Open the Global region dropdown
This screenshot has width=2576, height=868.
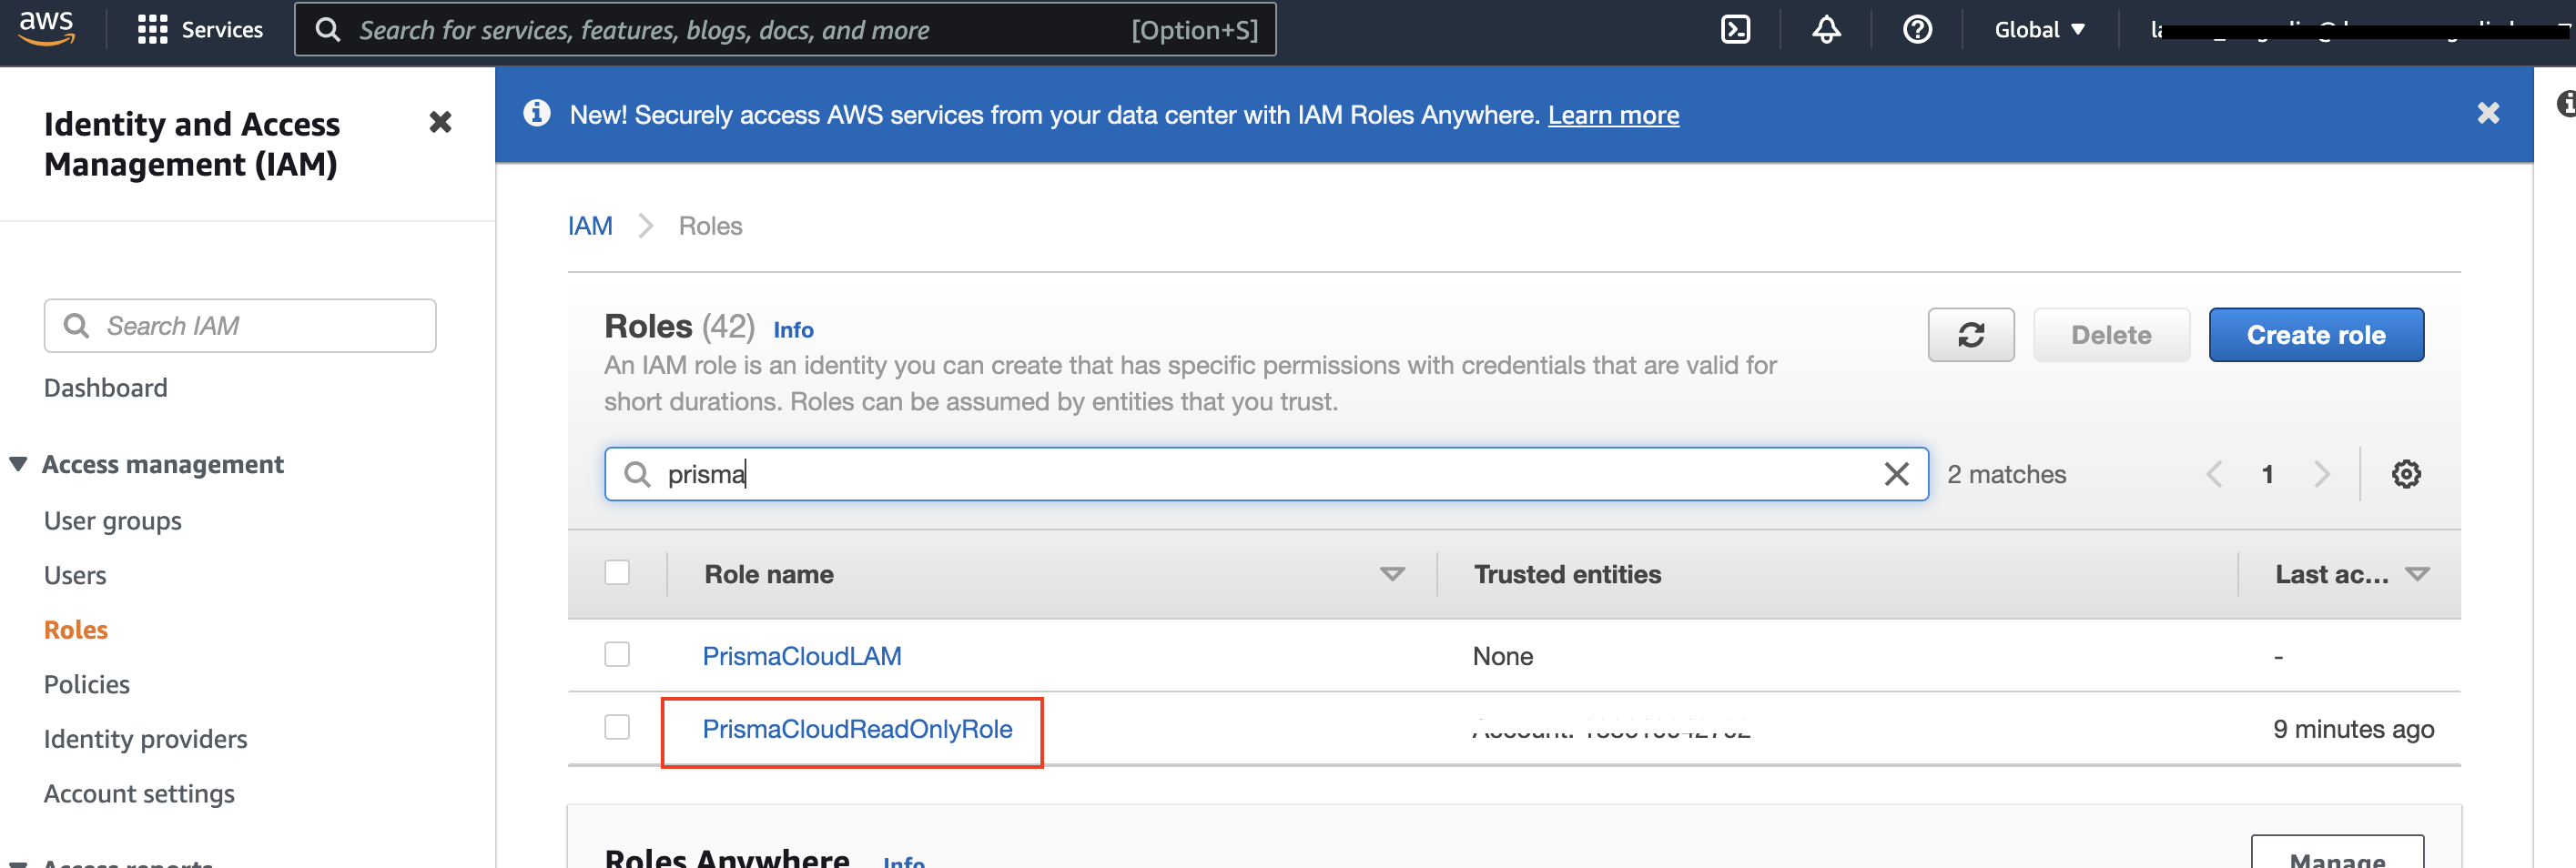2039,30
